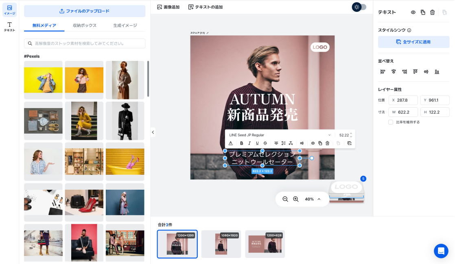Open the letter spacing option
This screenshot has width=455, height=264.
tap(291, 143)
